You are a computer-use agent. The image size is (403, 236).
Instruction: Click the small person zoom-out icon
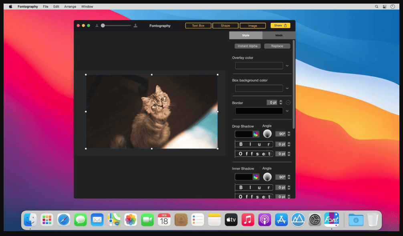(x=97, y=26)
